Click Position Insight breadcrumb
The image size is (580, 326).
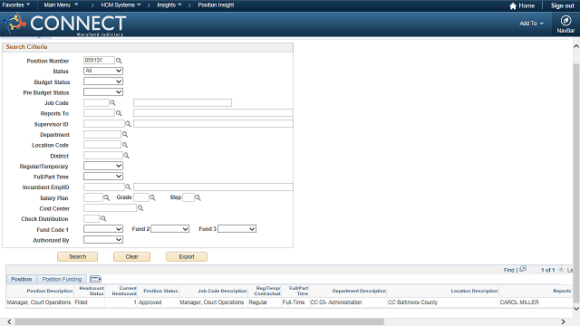(216, 5)
